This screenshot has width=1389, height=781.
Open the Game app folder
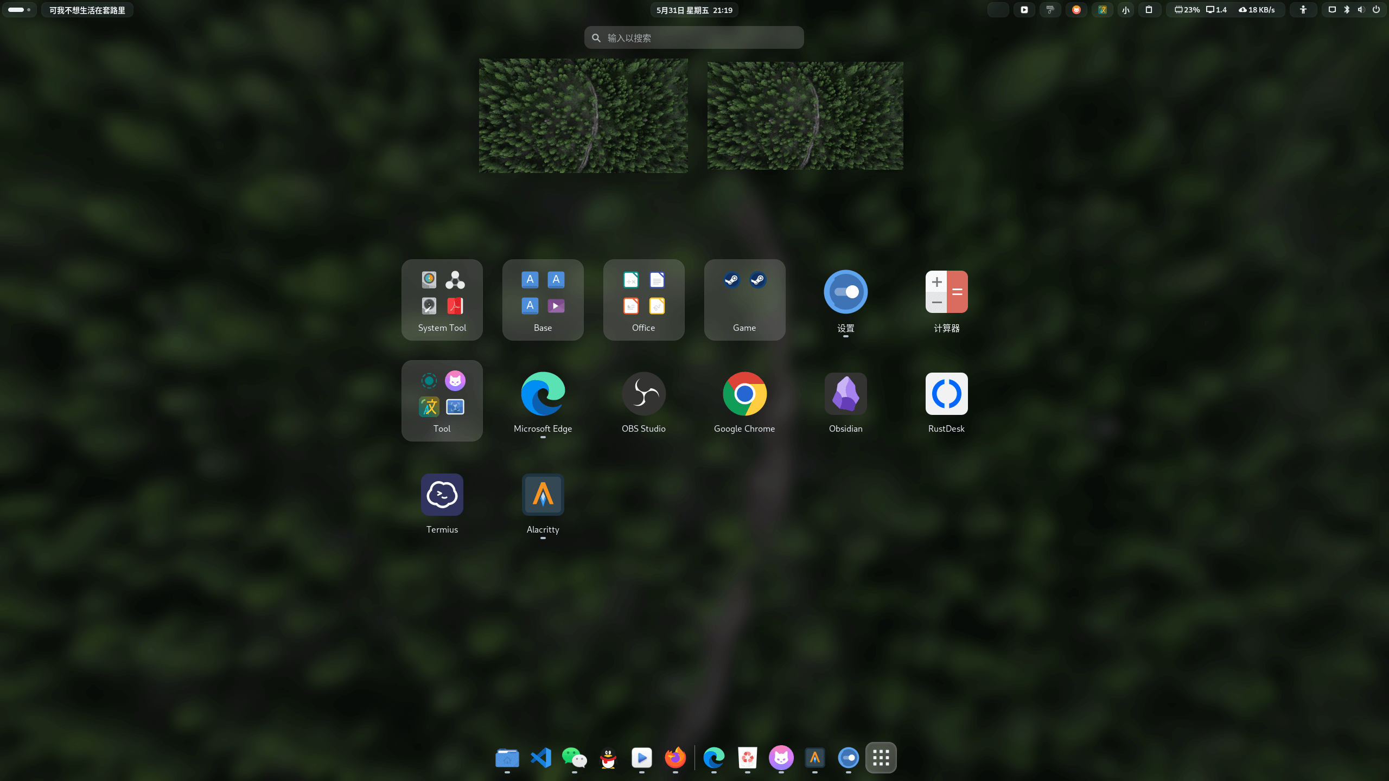pos(744,299)
